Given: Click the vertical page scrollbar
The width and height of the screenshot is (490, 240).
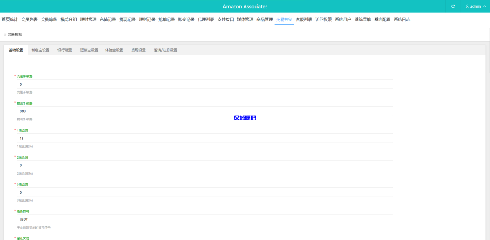Looking at the screenshot, I should [x=488, y=57].
